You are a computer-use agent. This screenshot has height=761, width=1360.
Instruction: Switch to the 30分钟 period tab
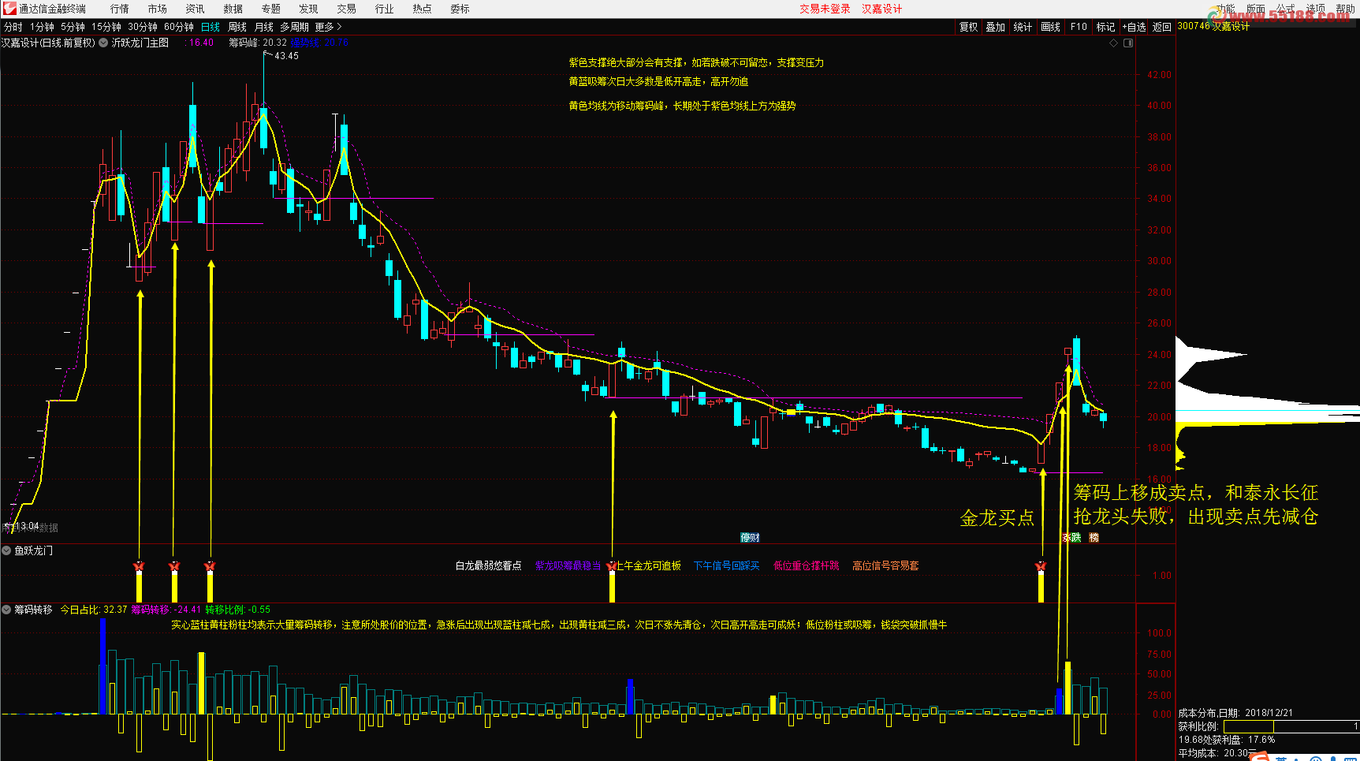coord(143,27)
